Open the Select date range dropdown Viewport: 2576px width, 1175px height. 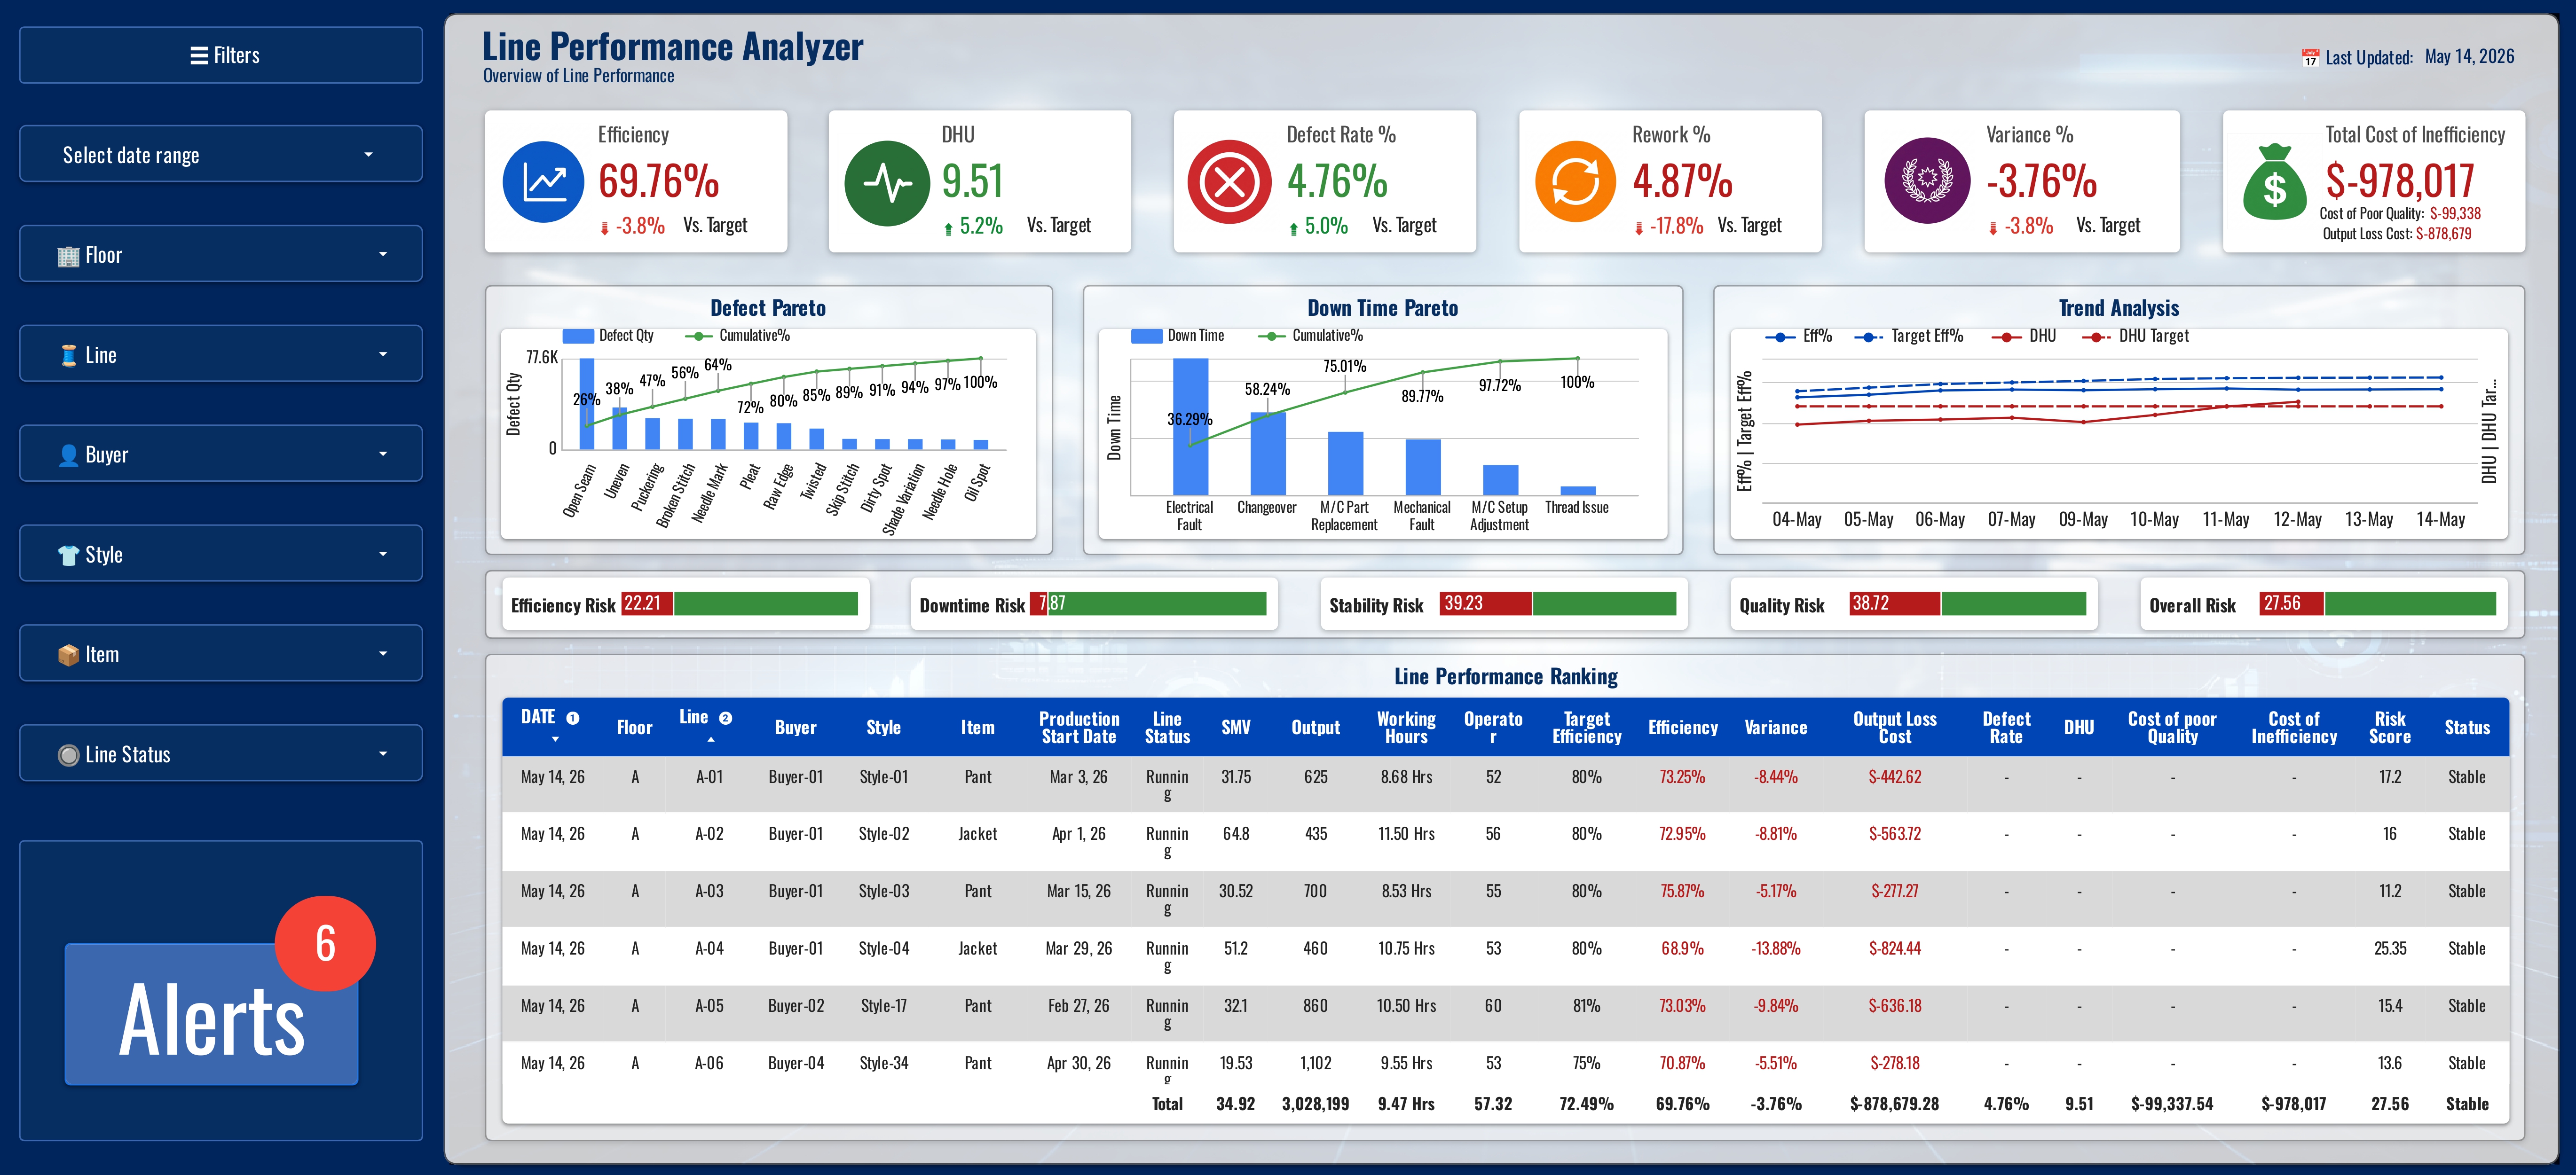pos(221,154)
